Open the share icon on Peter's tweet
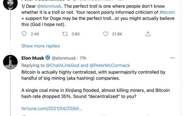The image size is (183, 116). 148,34
